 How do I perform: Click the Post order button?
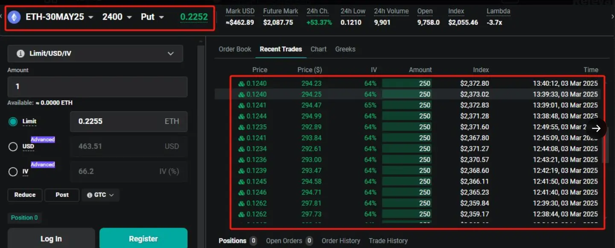tap(61, 195)
